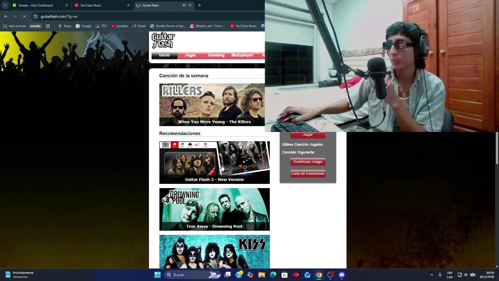The height and width of the screenshot is (281, 499).
Task: Open the @takito_art Instagram bookmark
Action: point(207,26)
